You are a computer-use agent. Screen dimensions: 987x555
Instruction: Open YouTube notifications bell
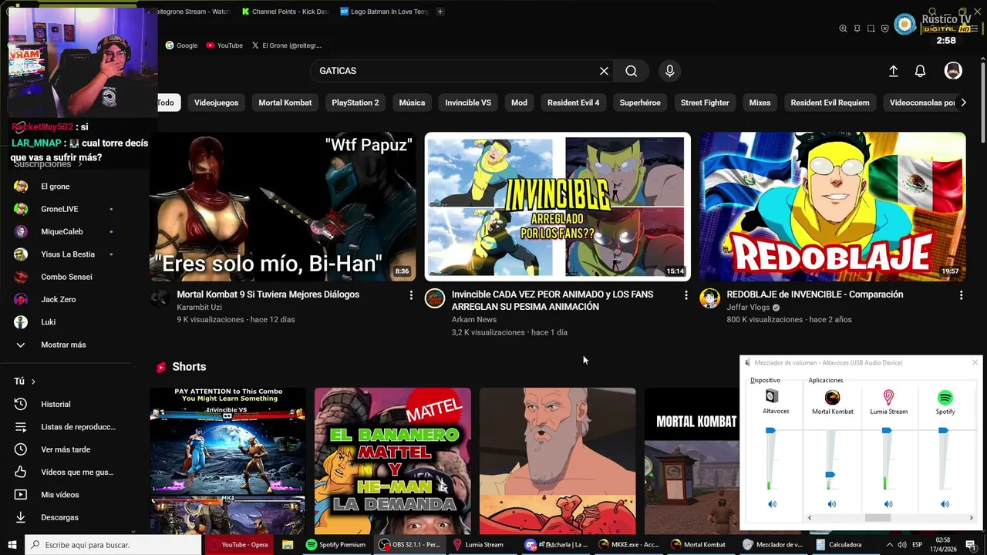(920, 71)
